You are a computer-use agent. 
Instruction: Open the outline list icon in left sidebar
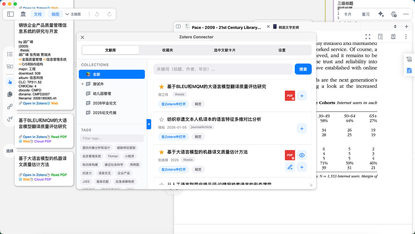click(x=10, y=54)
